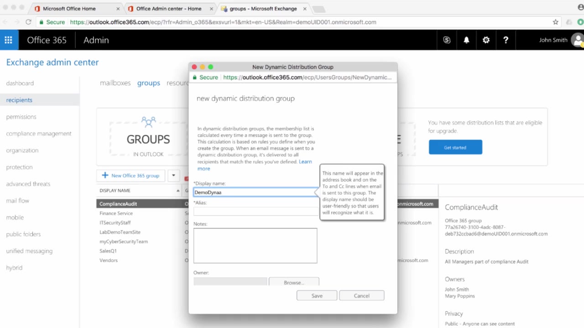Open help via the question mark icon

coord(506,40)
